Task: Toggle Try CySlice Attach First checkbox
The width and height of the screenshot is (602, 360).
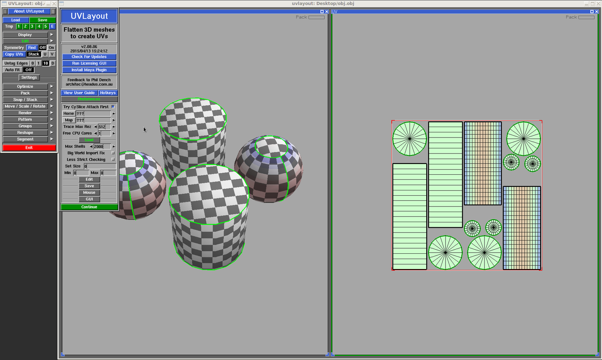Action: point(113,107)
